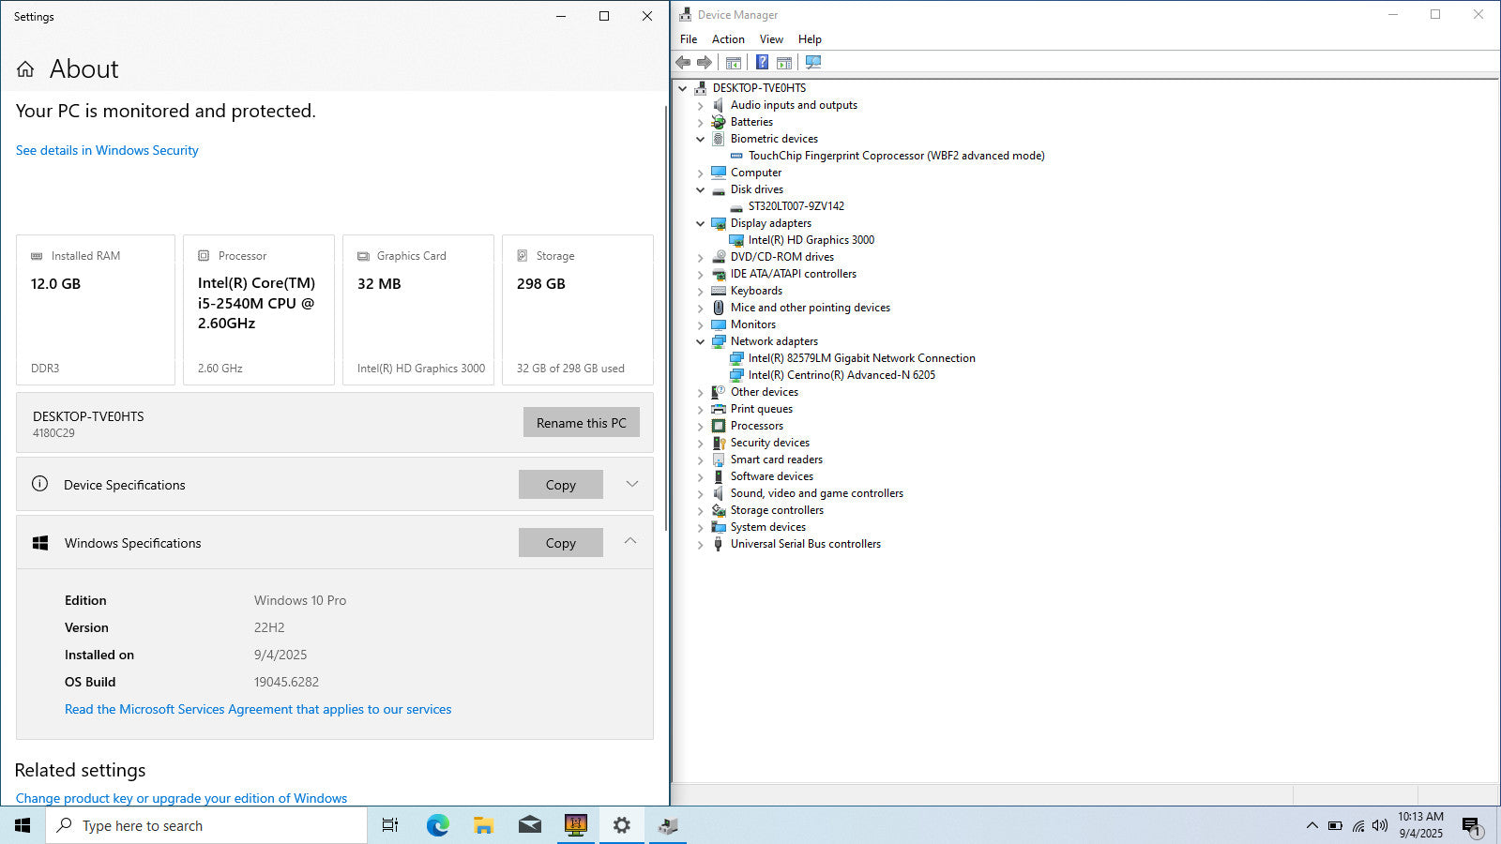Open See details in Windows Security link
Image resolution: width=1501 pixels, height=844 pixels.
click(x=107, y=150)
